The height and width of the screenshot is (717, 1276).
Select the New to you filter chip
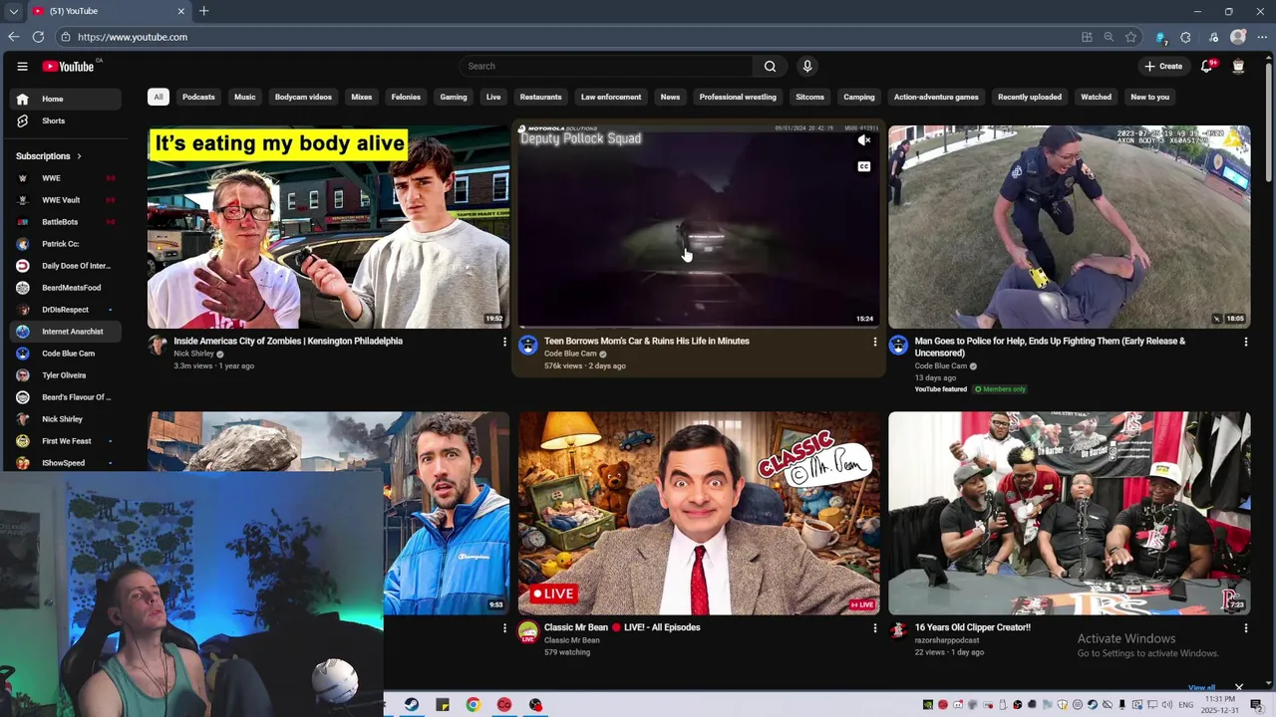[x=1149, y=98]
